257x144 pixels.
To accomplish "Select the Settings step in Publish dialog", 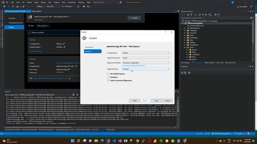I will [93, 51].
